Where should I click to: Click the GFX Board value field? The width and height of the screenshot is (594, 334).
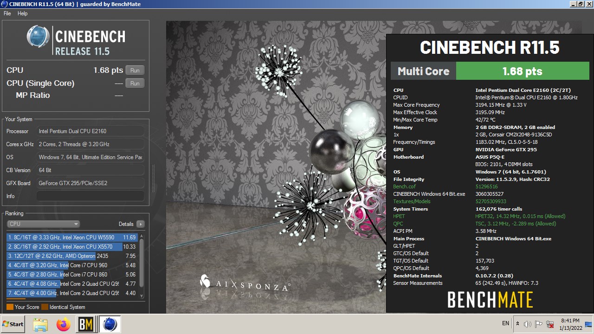90,183
